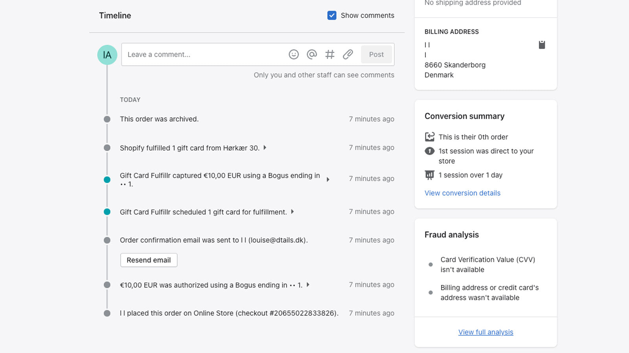Click the IA user avatar
Viewport: 629px width, 353px height.
[107, 55]
